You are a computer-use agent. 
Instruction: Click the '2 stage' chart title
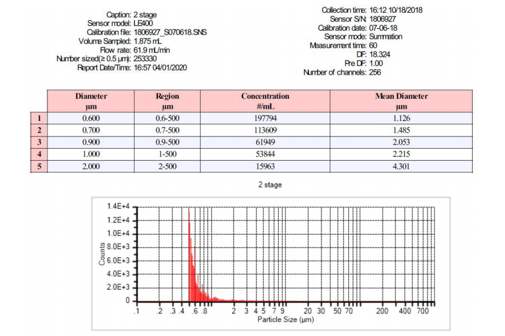click(x=270, y=185)
